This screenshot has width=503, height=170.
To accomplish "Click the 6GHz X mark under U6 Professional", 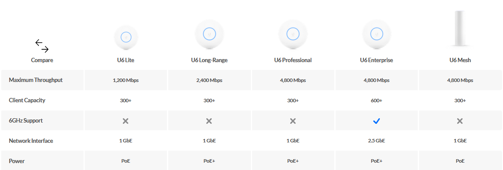I will click(293, 121).
